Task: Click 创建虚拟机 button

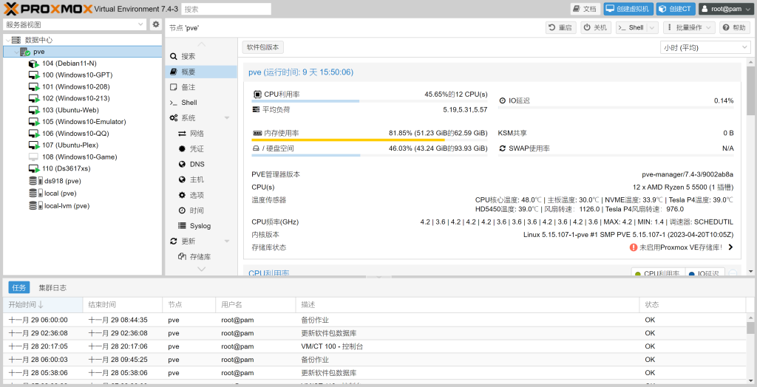Action: point(628,9)
